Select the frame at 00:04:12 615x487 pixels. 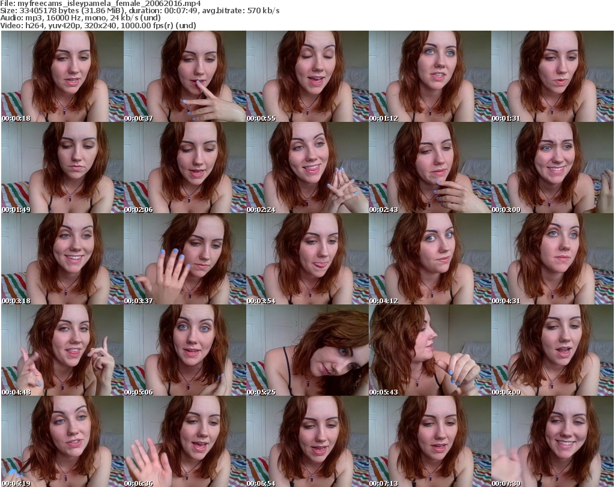click(430, 259)
